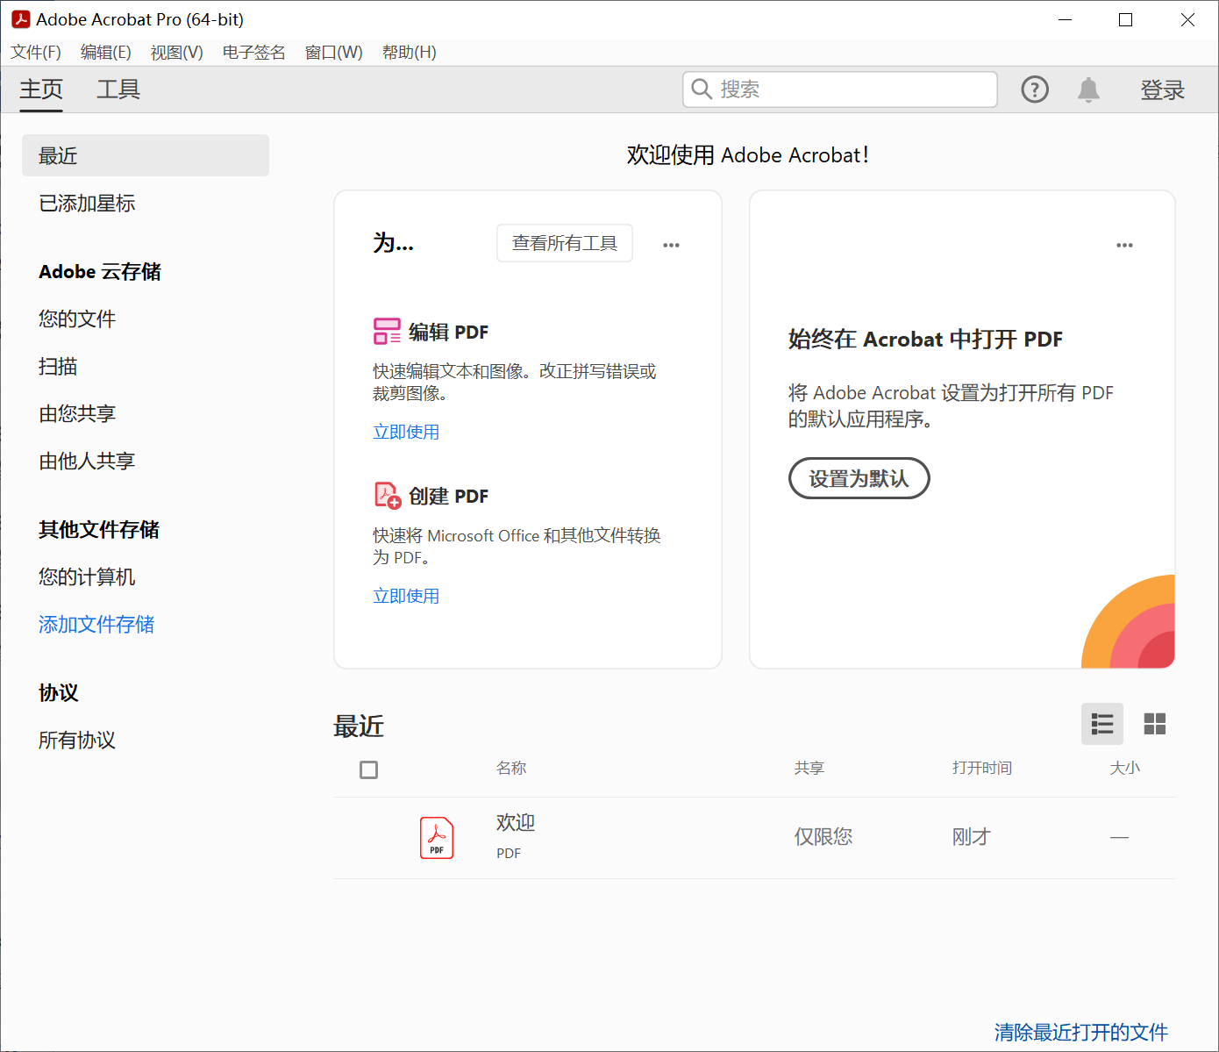
Task: Open more options in the tools card
Action: coord(671,245)
